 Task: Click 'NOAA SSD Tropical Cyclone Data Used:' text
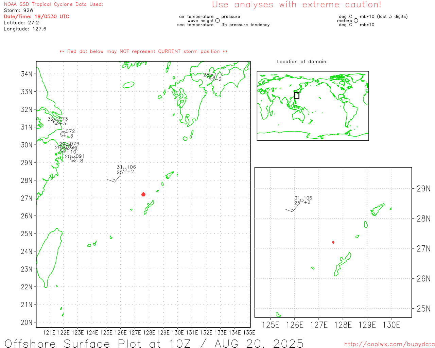click(x=53, y=4)
